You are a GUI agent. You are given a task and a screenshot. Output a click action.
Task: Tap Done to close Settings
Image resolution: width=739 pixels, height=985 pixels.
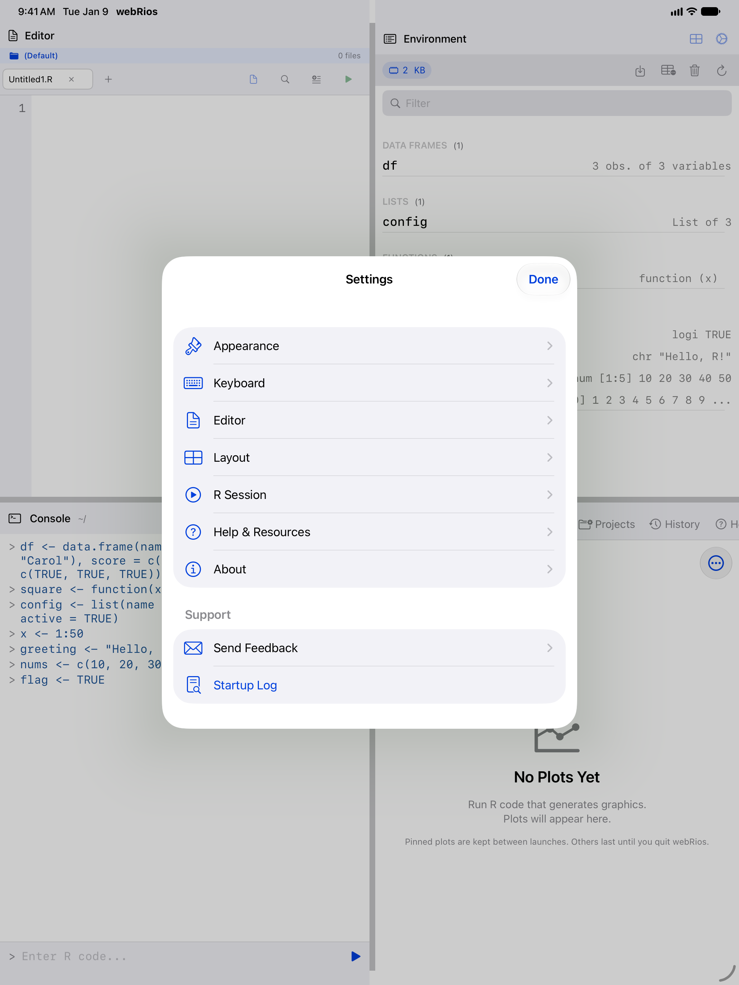click(543, 279)
